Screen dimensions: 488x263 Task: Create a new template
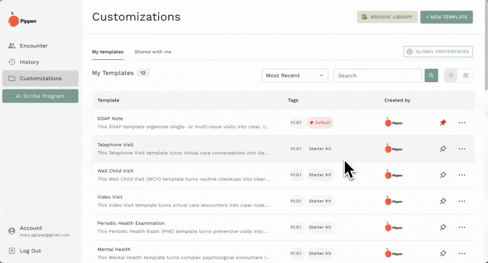(x=446, y=17)
